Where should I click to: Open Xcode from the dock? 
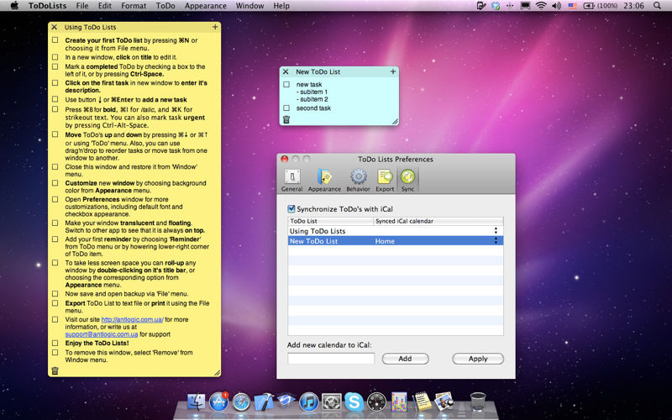tap(264, 402)
